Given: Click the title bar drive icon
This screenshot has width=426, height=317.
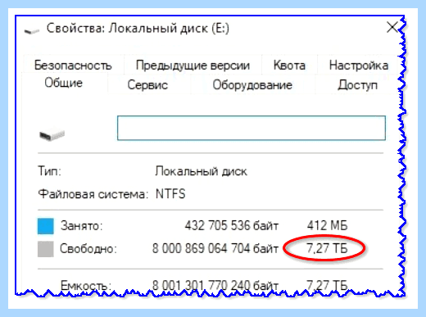Looking at the screenshot, I should [x=32, y=31].
